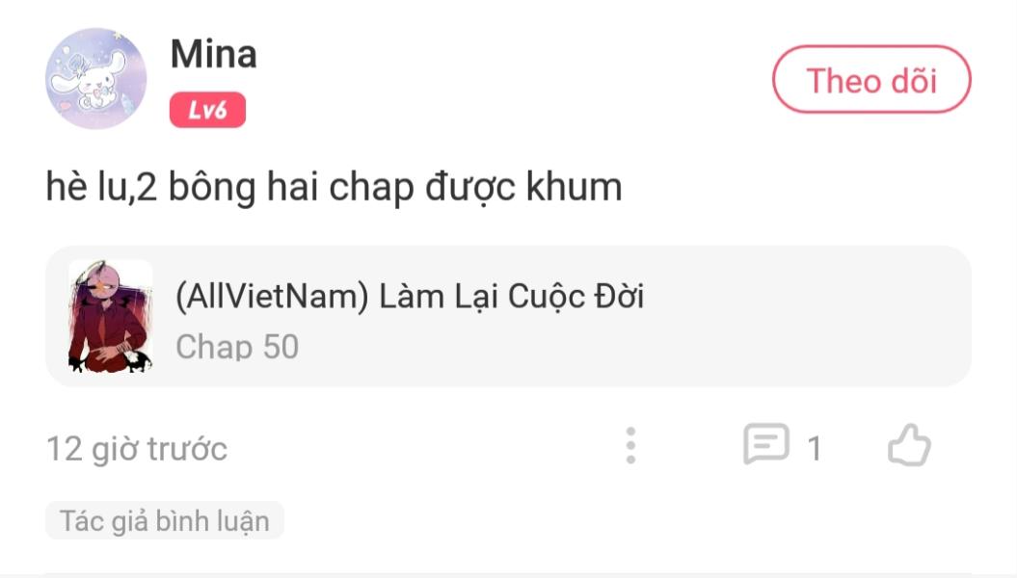Tap the "Tác giả bình luận" tag
Image resolution: width=1017 pixels, height=578 pixels.
(x=165, y=521)
